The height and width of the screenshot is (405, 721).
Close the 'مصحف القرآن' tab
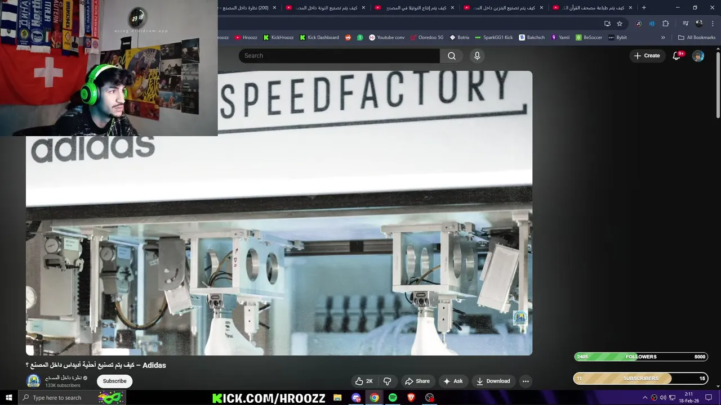[x=630, y=8]
